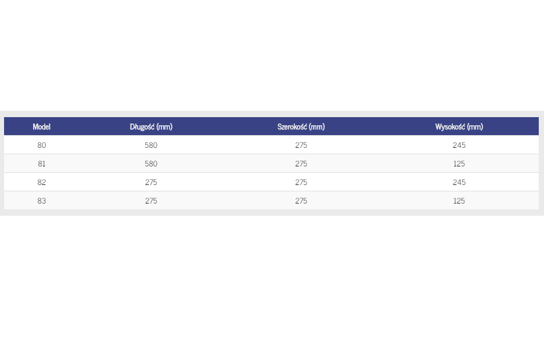Select model 82 cell
Image resolution: width=544 pixels, height=352 pixels.
pyautogui.click(x=42, y=182)
